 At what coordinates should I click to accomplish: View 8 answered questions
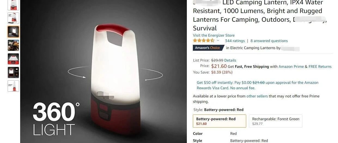coord(269,41)
